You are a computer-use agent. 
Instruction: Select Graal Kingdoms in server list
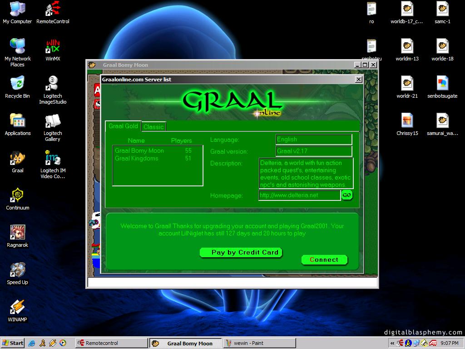[x=137, y=159]
